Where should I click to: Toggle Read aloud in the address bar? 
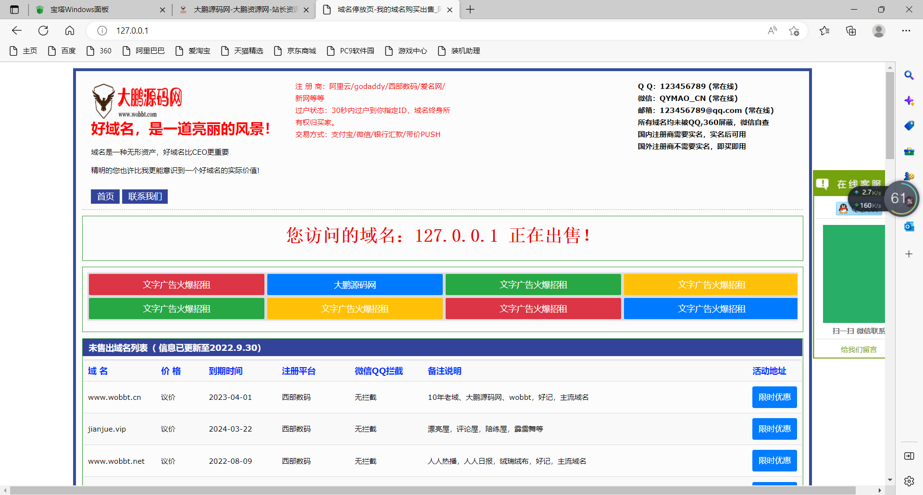772,30
